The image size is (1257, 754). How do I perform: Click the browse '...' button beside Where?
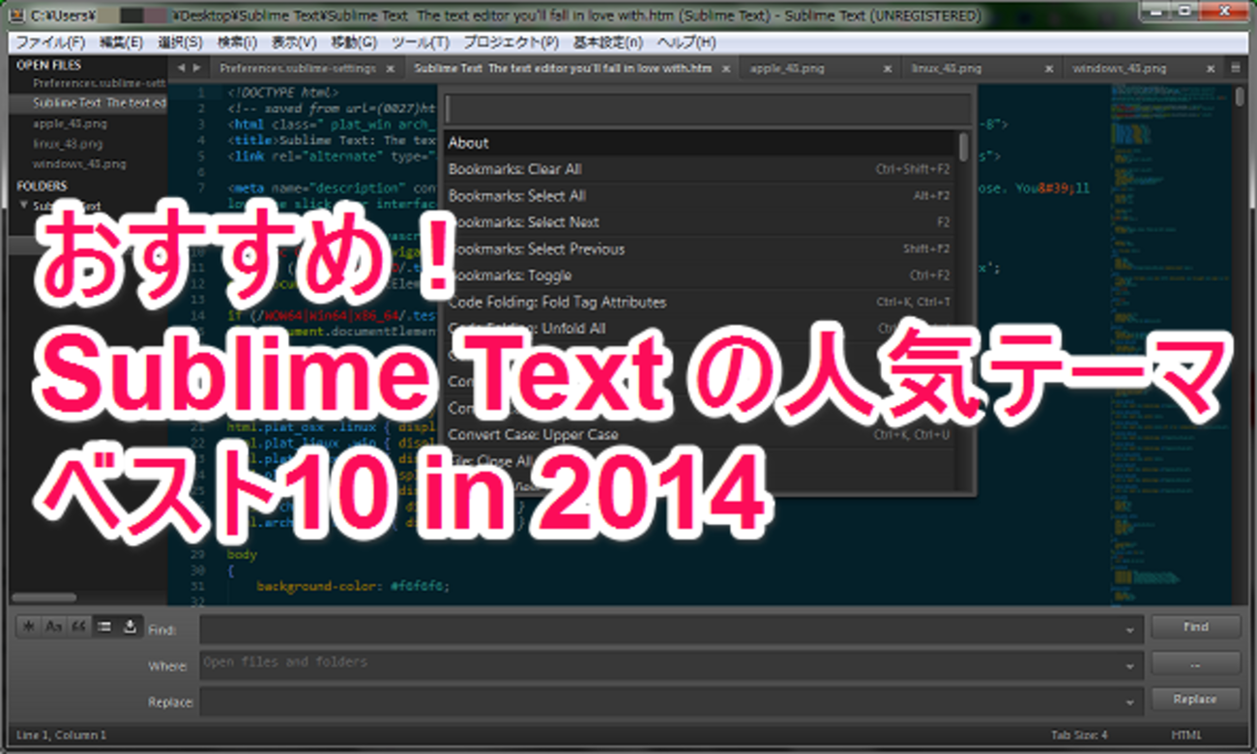1195,664
